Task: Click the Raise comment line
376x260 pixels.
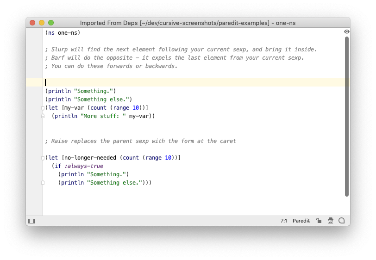Action: 140,141
